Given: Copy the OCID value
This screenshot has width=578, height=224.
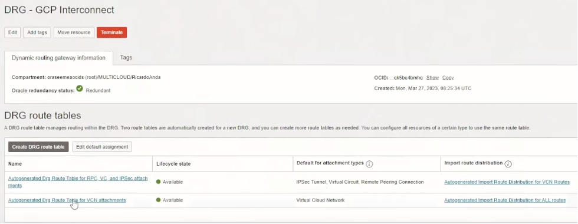Looking at the screenshot, I should pos(448,78).
